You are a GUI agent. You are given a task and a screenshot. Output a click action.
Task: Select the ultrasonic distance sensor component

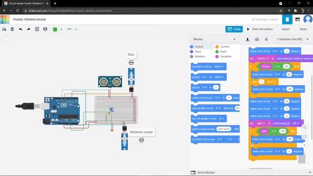click(110, 82)
